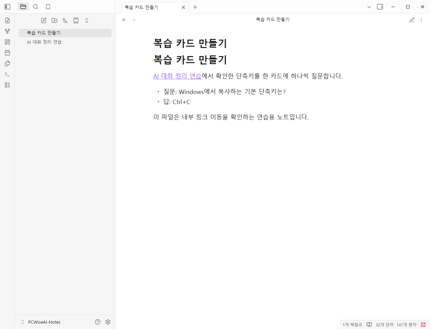The width and height of the screenshot is (430, 329).
Task: Navigate back with the left arrow
Action: click(124, 20)
